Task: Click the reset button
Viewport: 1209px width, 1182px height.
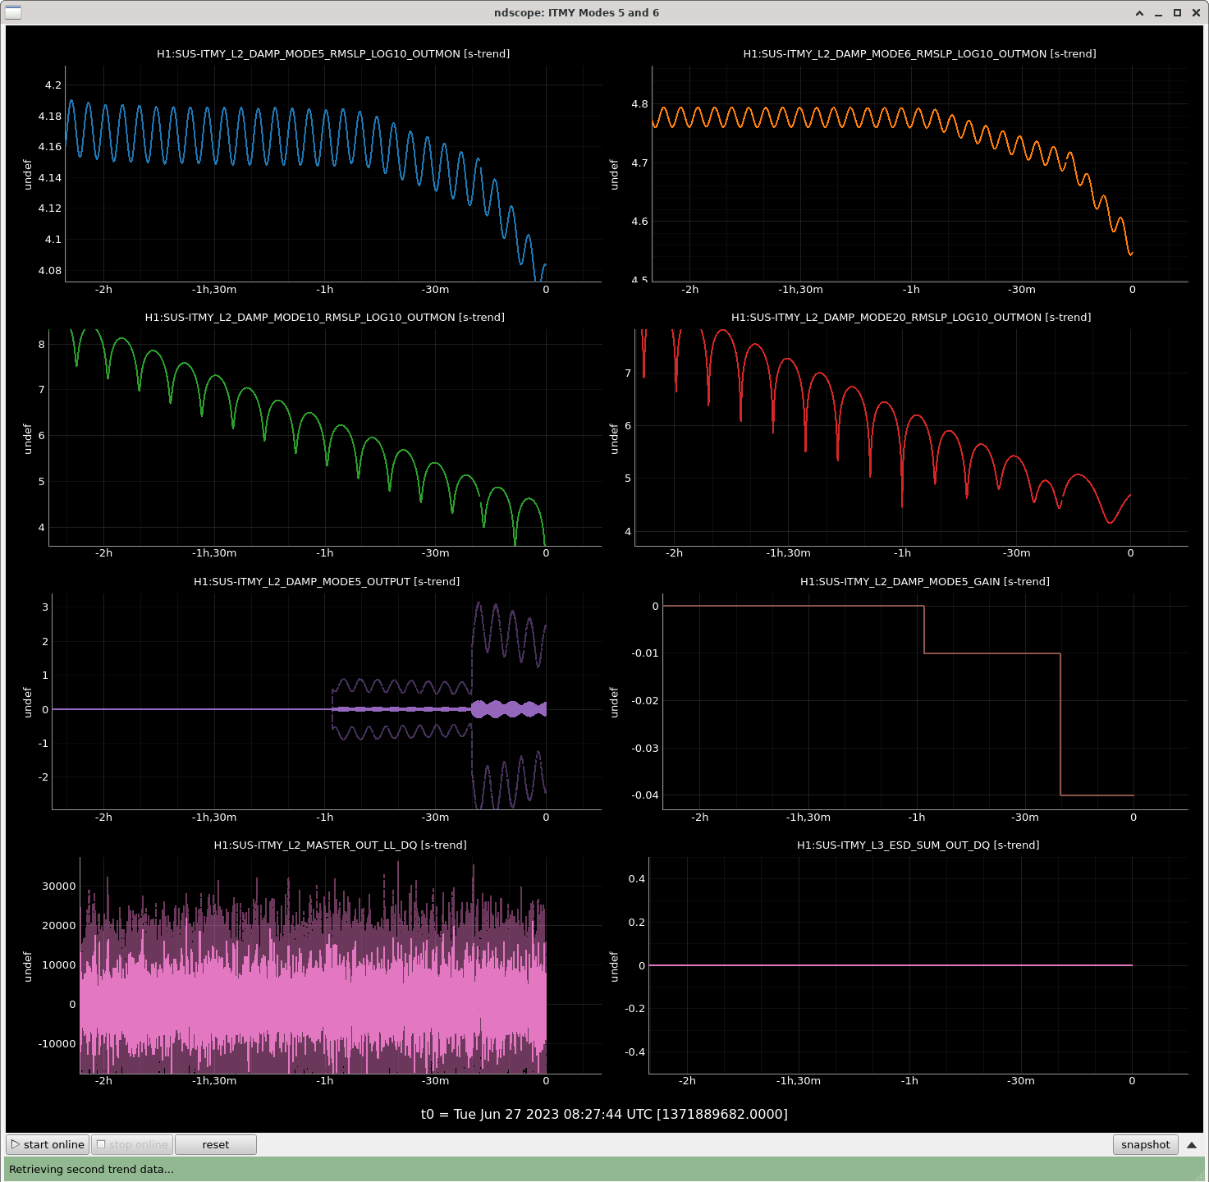Action: coord(216,1144)
